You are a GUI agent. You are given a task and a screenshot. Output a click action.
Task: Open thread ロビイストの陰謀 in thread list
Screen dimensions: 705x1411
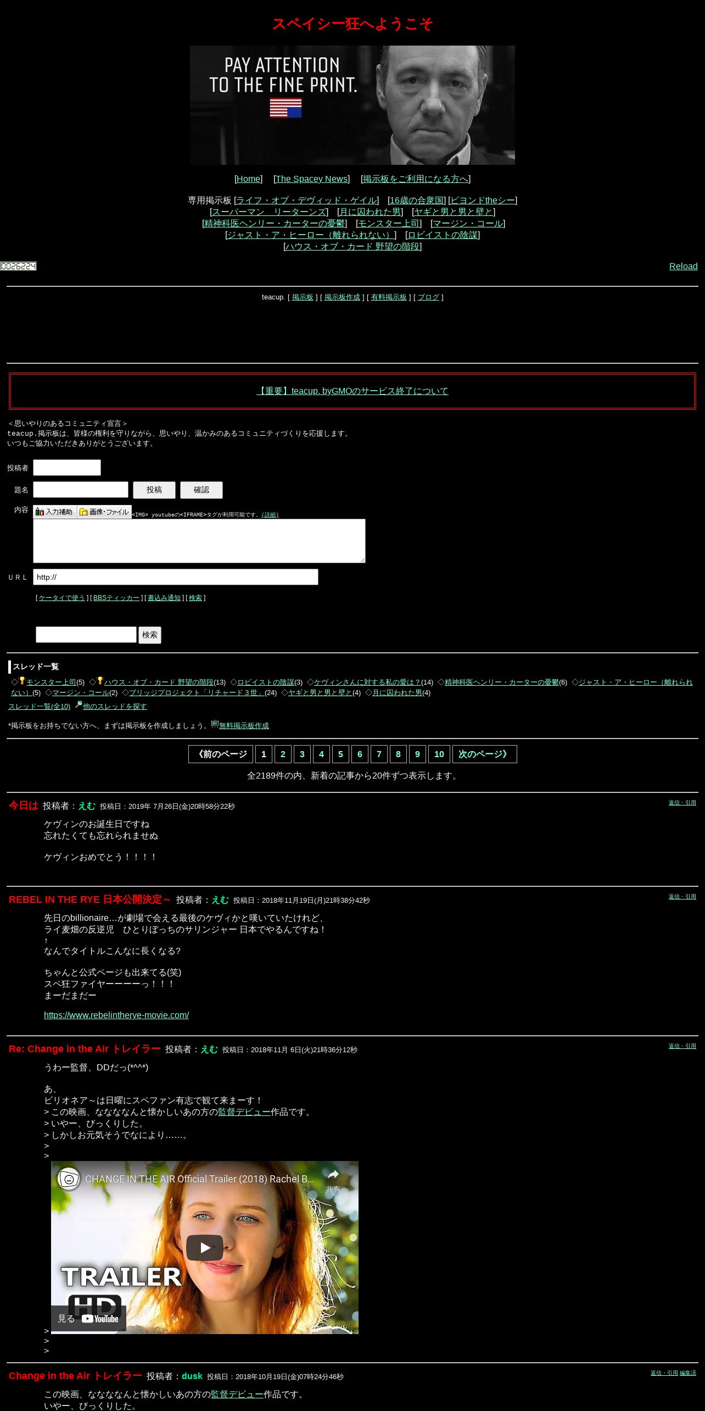point(266,682)
